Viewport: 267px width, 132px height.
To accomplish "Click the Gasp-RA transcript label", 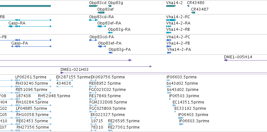I will 17,23.
